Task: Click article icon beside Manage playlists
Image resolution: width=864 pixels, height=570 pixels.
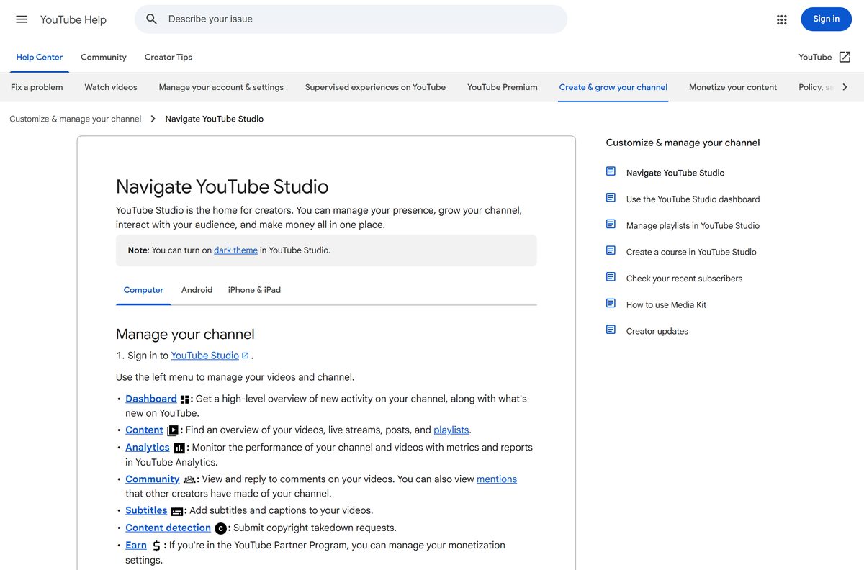Action: (611, 225)
